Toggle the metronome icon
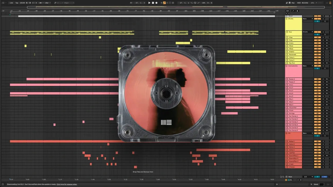Screen dimensions: 333x187 40,3
